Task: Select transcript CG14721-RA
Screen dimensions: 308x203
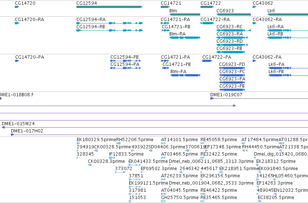Action: (x=165, y=23)
